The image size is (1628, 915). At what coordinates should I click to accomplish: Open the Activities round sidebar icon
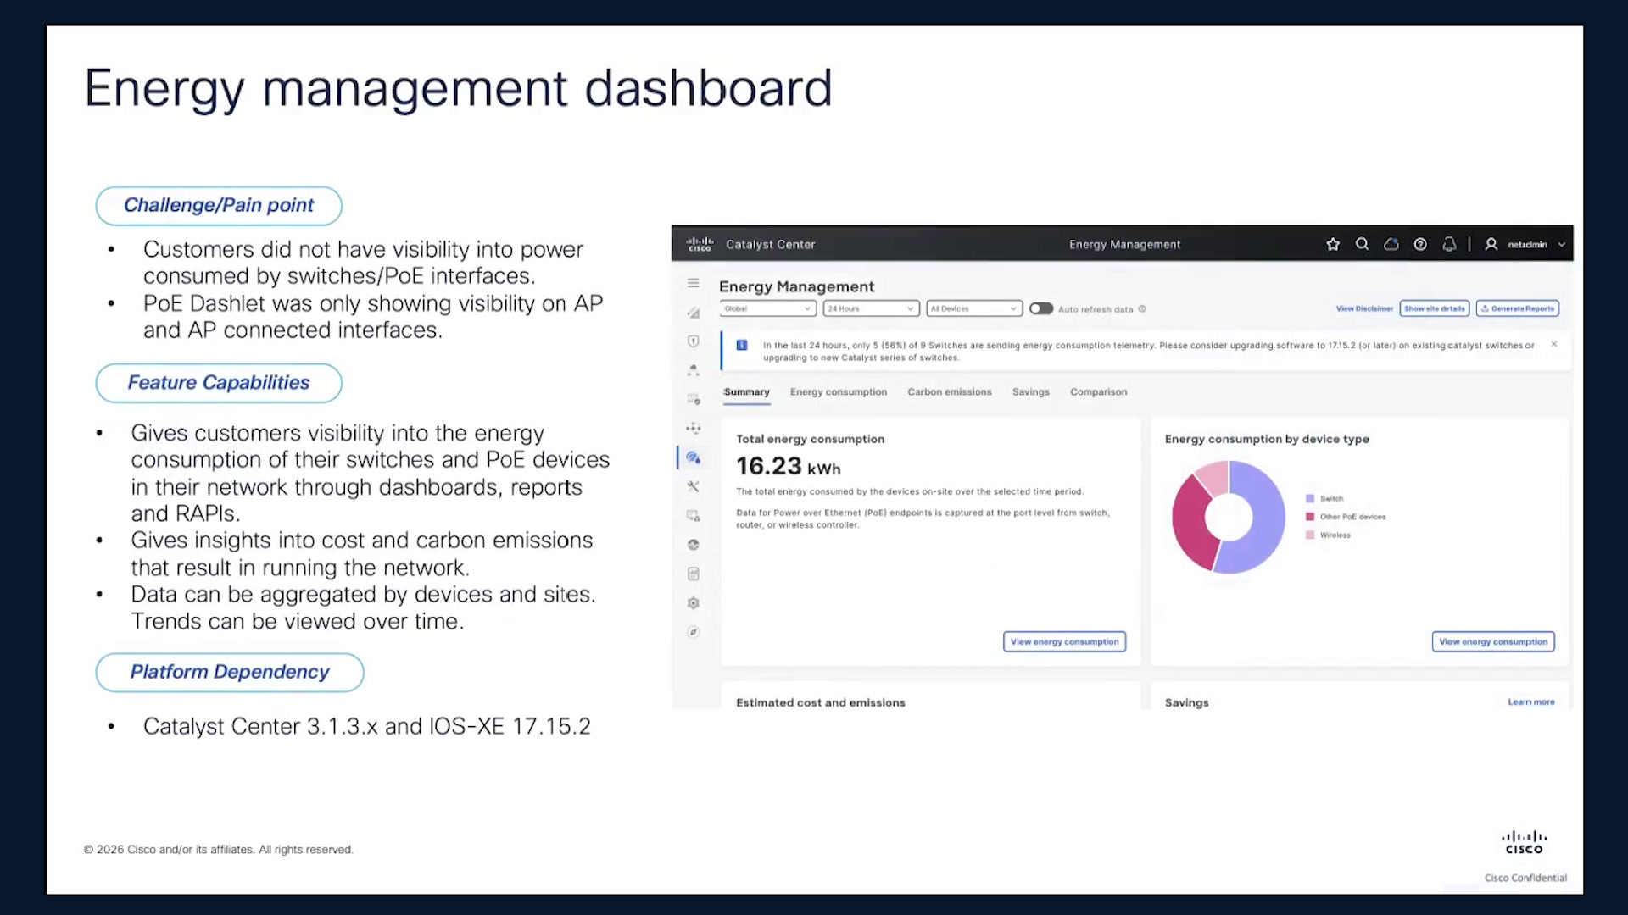pos(693,545)
